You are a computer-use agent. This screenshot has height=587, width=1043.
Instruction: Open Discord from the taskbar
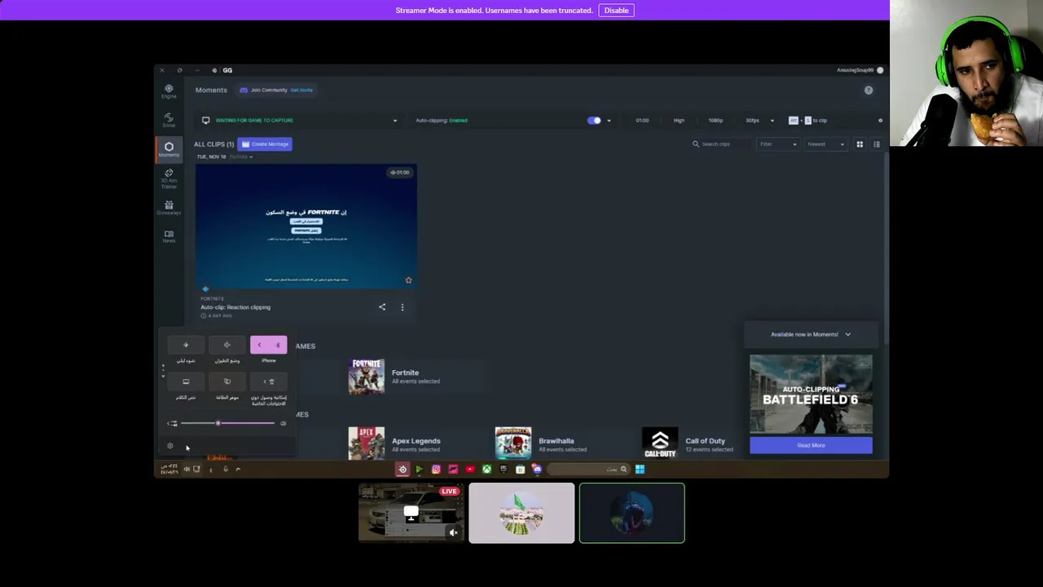(x=537, y=469)
